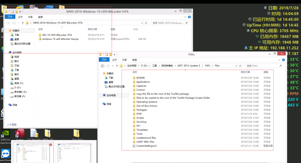The image size is (301, 163).
Task: Open quick access toolbar dropdown in Files window
Action: 114,54
